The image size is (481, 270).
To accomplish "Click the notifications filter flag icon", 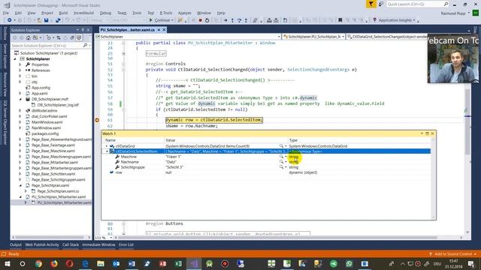I will pos(371,4).
